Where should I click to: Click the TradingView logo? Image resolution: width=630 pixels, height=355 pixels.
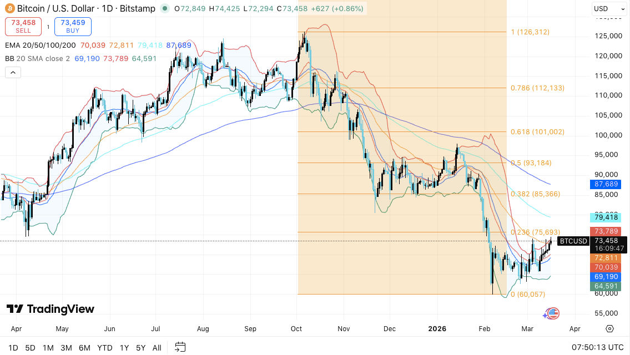(x=51, y=309)
